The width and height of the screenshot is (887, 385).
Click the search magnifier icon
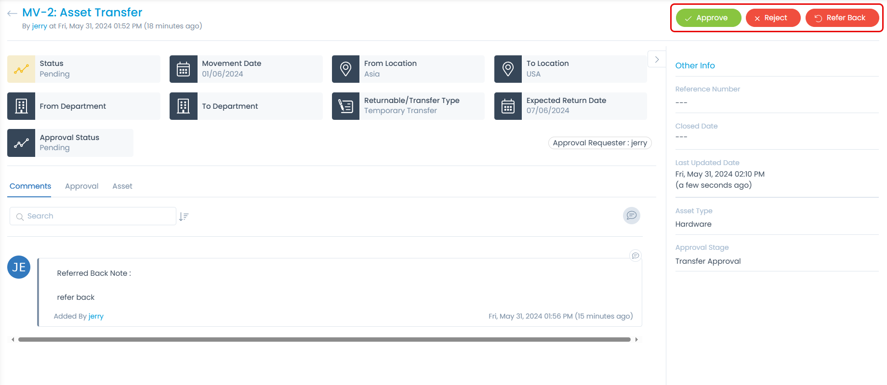tap(20, 217)
